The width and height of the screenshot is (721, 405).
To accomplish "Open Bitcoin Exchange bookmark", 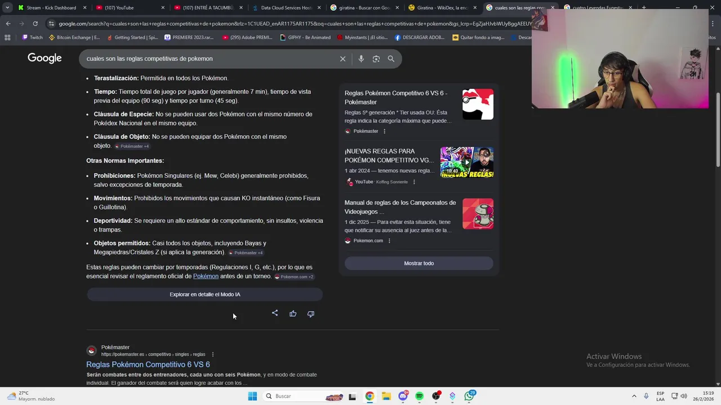I will click(74, 38).
